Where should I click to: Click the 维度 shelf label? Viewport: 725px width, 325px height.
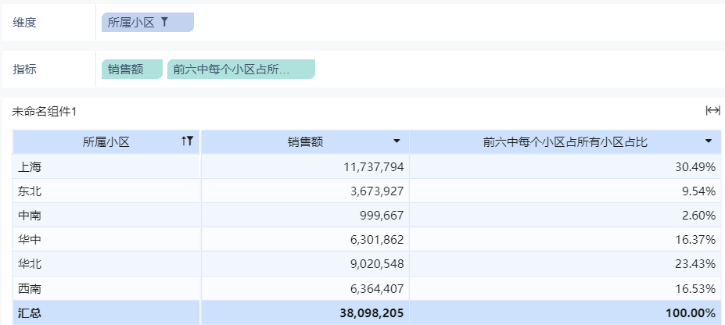[x=25, y=23]
